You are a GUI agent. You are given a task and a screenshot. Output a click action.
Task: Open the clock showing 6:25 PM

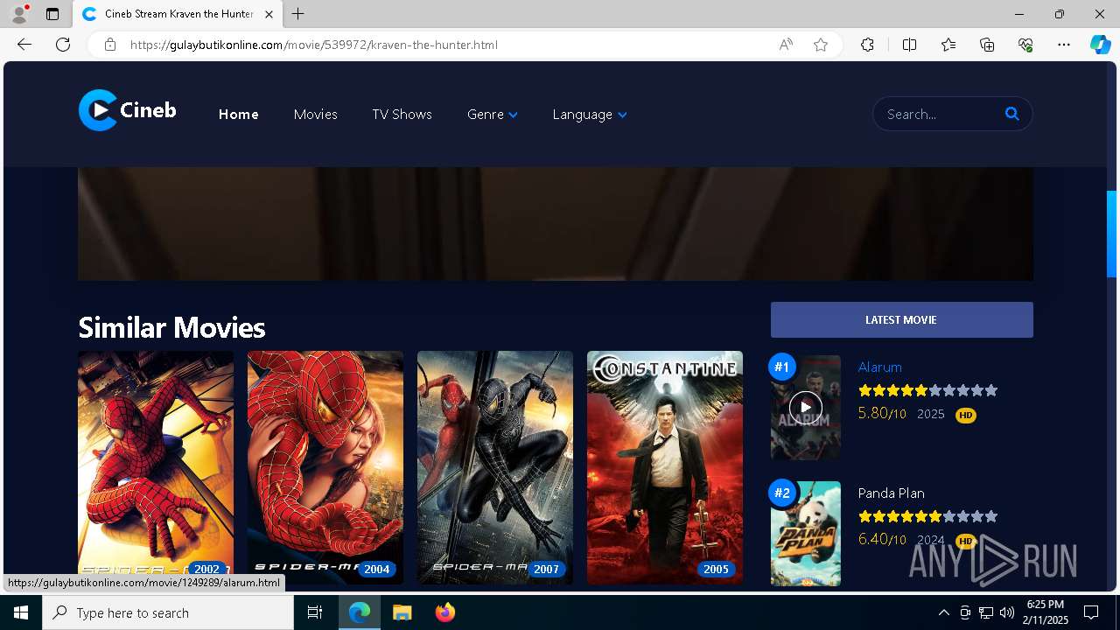point(1046,612)
